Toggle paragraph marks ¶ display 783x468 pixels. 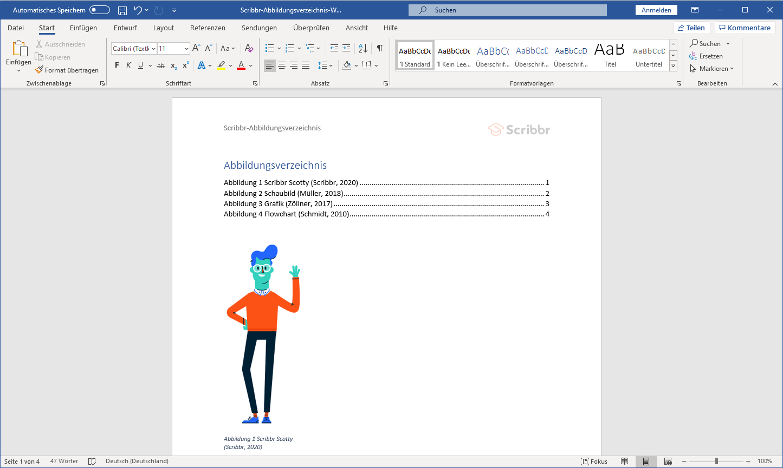click(379, 48)
